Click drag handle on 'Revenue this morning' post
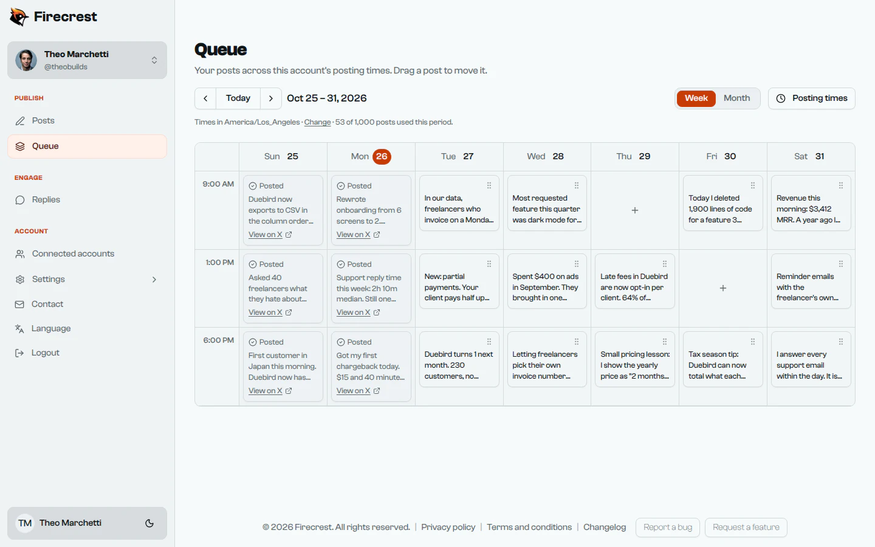The width and height of the screenshot is (875, 547). pos(841,186)
